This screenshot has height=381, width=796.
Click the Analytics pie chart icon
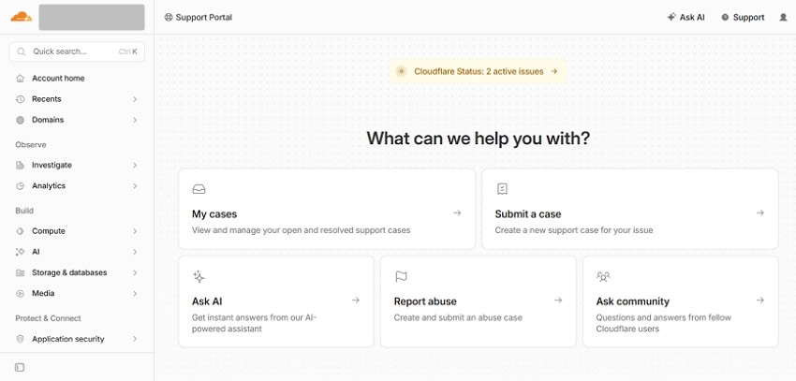tap(21, 185)
